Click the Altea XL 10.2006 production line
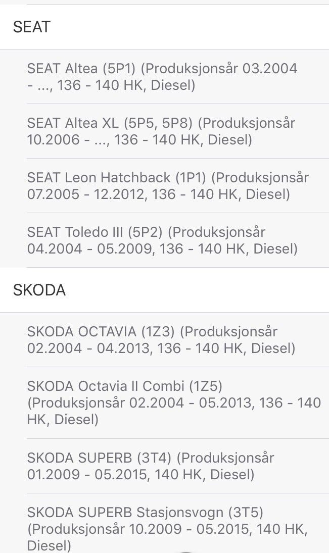329x553 pixels. coord(139,140)
